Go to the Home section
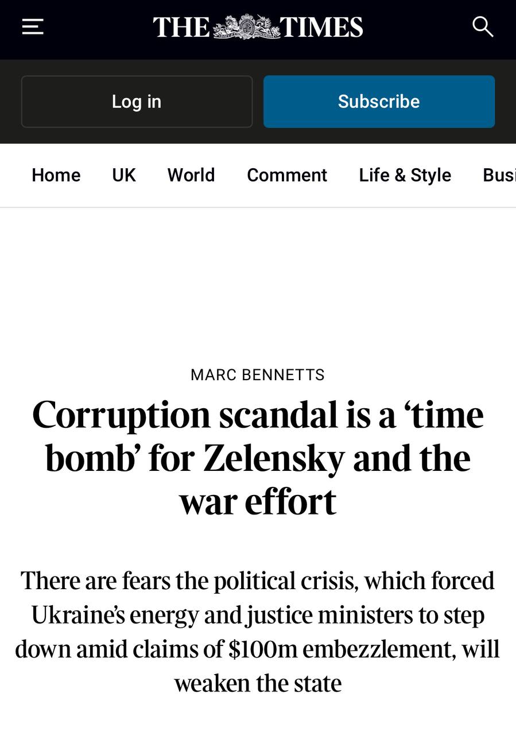The image size is (516, 735). 56,175
